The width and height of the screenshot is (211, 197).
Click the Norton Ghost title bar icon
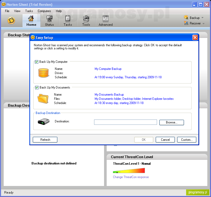pyautogui.click(x=4, y=4)
